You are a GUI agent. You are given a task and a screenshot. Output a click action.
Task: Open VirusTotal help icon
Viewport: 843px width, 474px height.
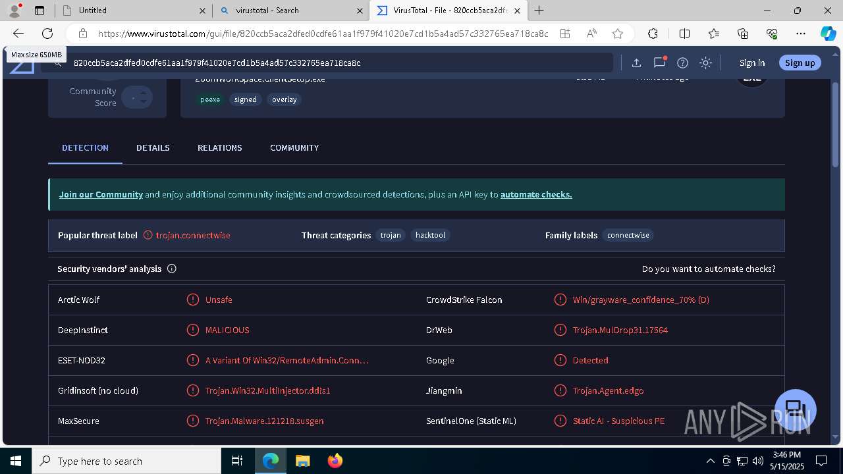point(683,63)
